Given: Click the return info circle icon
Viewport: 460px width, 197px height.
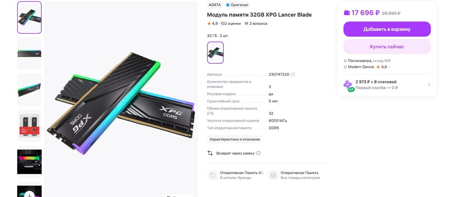Looking at the screenshot, I should point(258,153).
